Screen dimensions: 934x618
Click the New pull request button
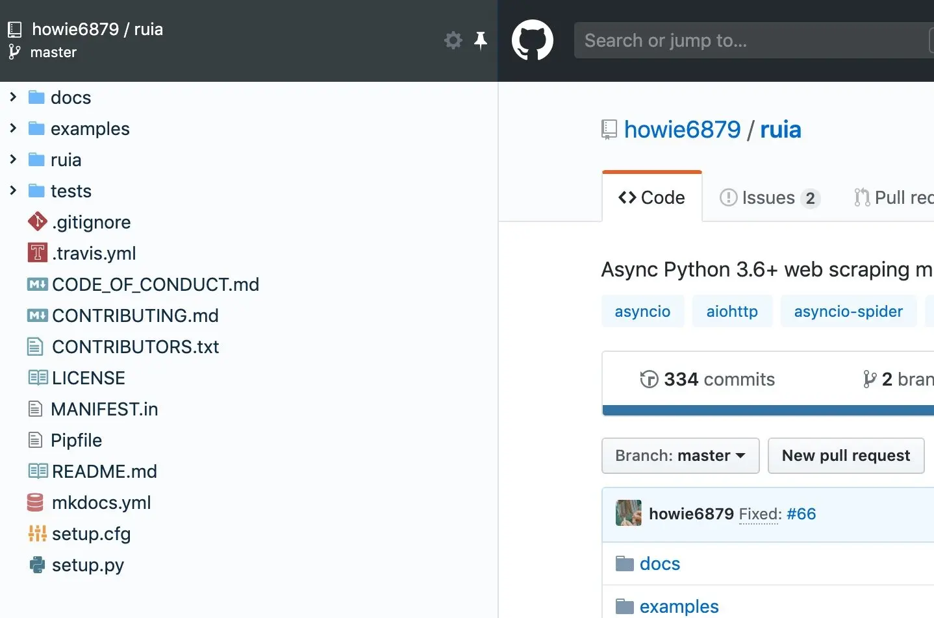(x=846, y=456)
